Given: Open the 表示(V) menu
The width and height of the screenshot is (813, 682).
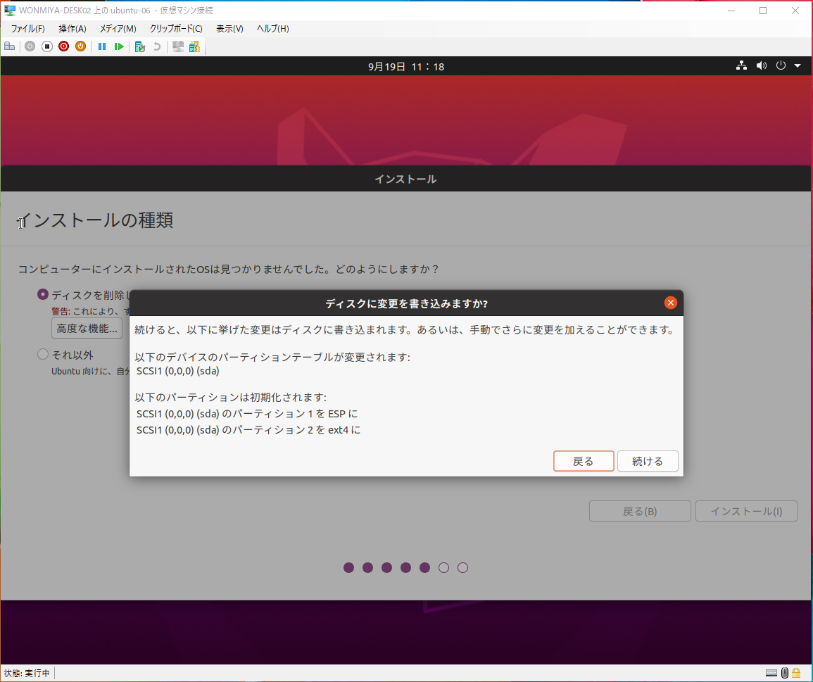Looking at the screenshot, I should coord(229,29).
